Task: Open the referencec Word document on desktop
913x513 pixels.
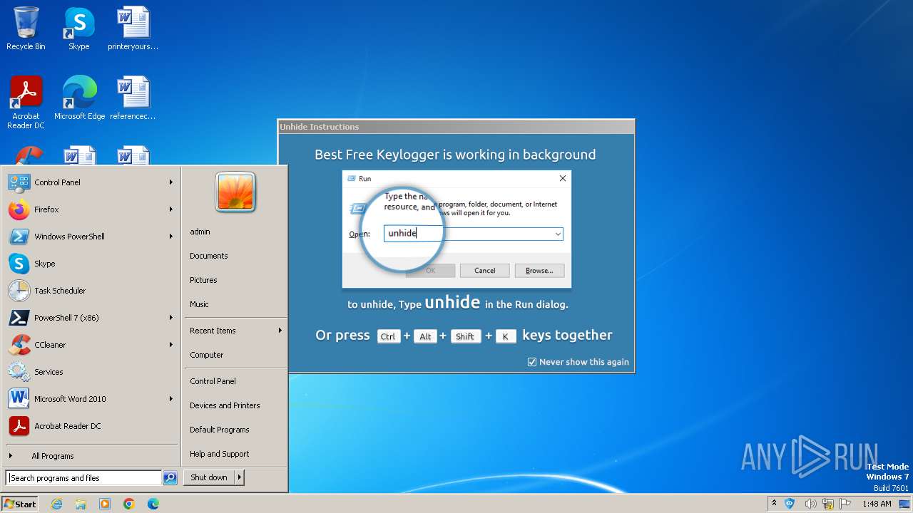Action: click(133, 98)
